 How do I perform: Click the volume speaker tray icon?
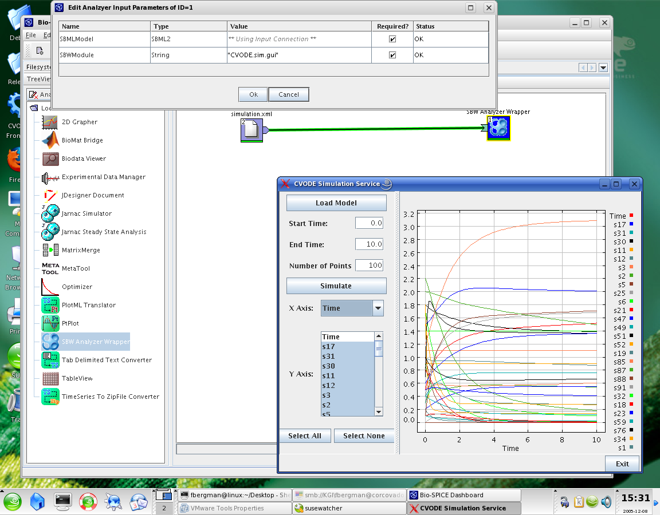606,501
